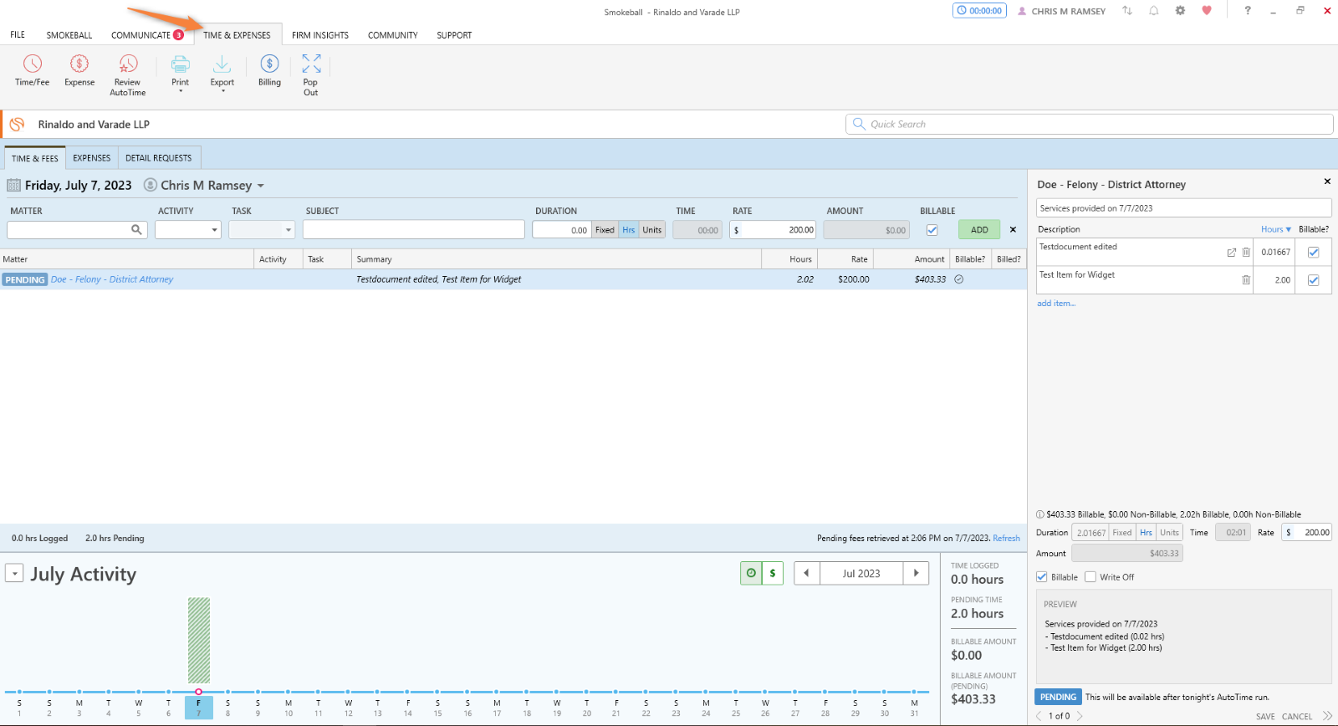Switch activity chart to dollar amount view
Image resolution: width=1338 pixels, height=726 pixels.
(773, 573)
